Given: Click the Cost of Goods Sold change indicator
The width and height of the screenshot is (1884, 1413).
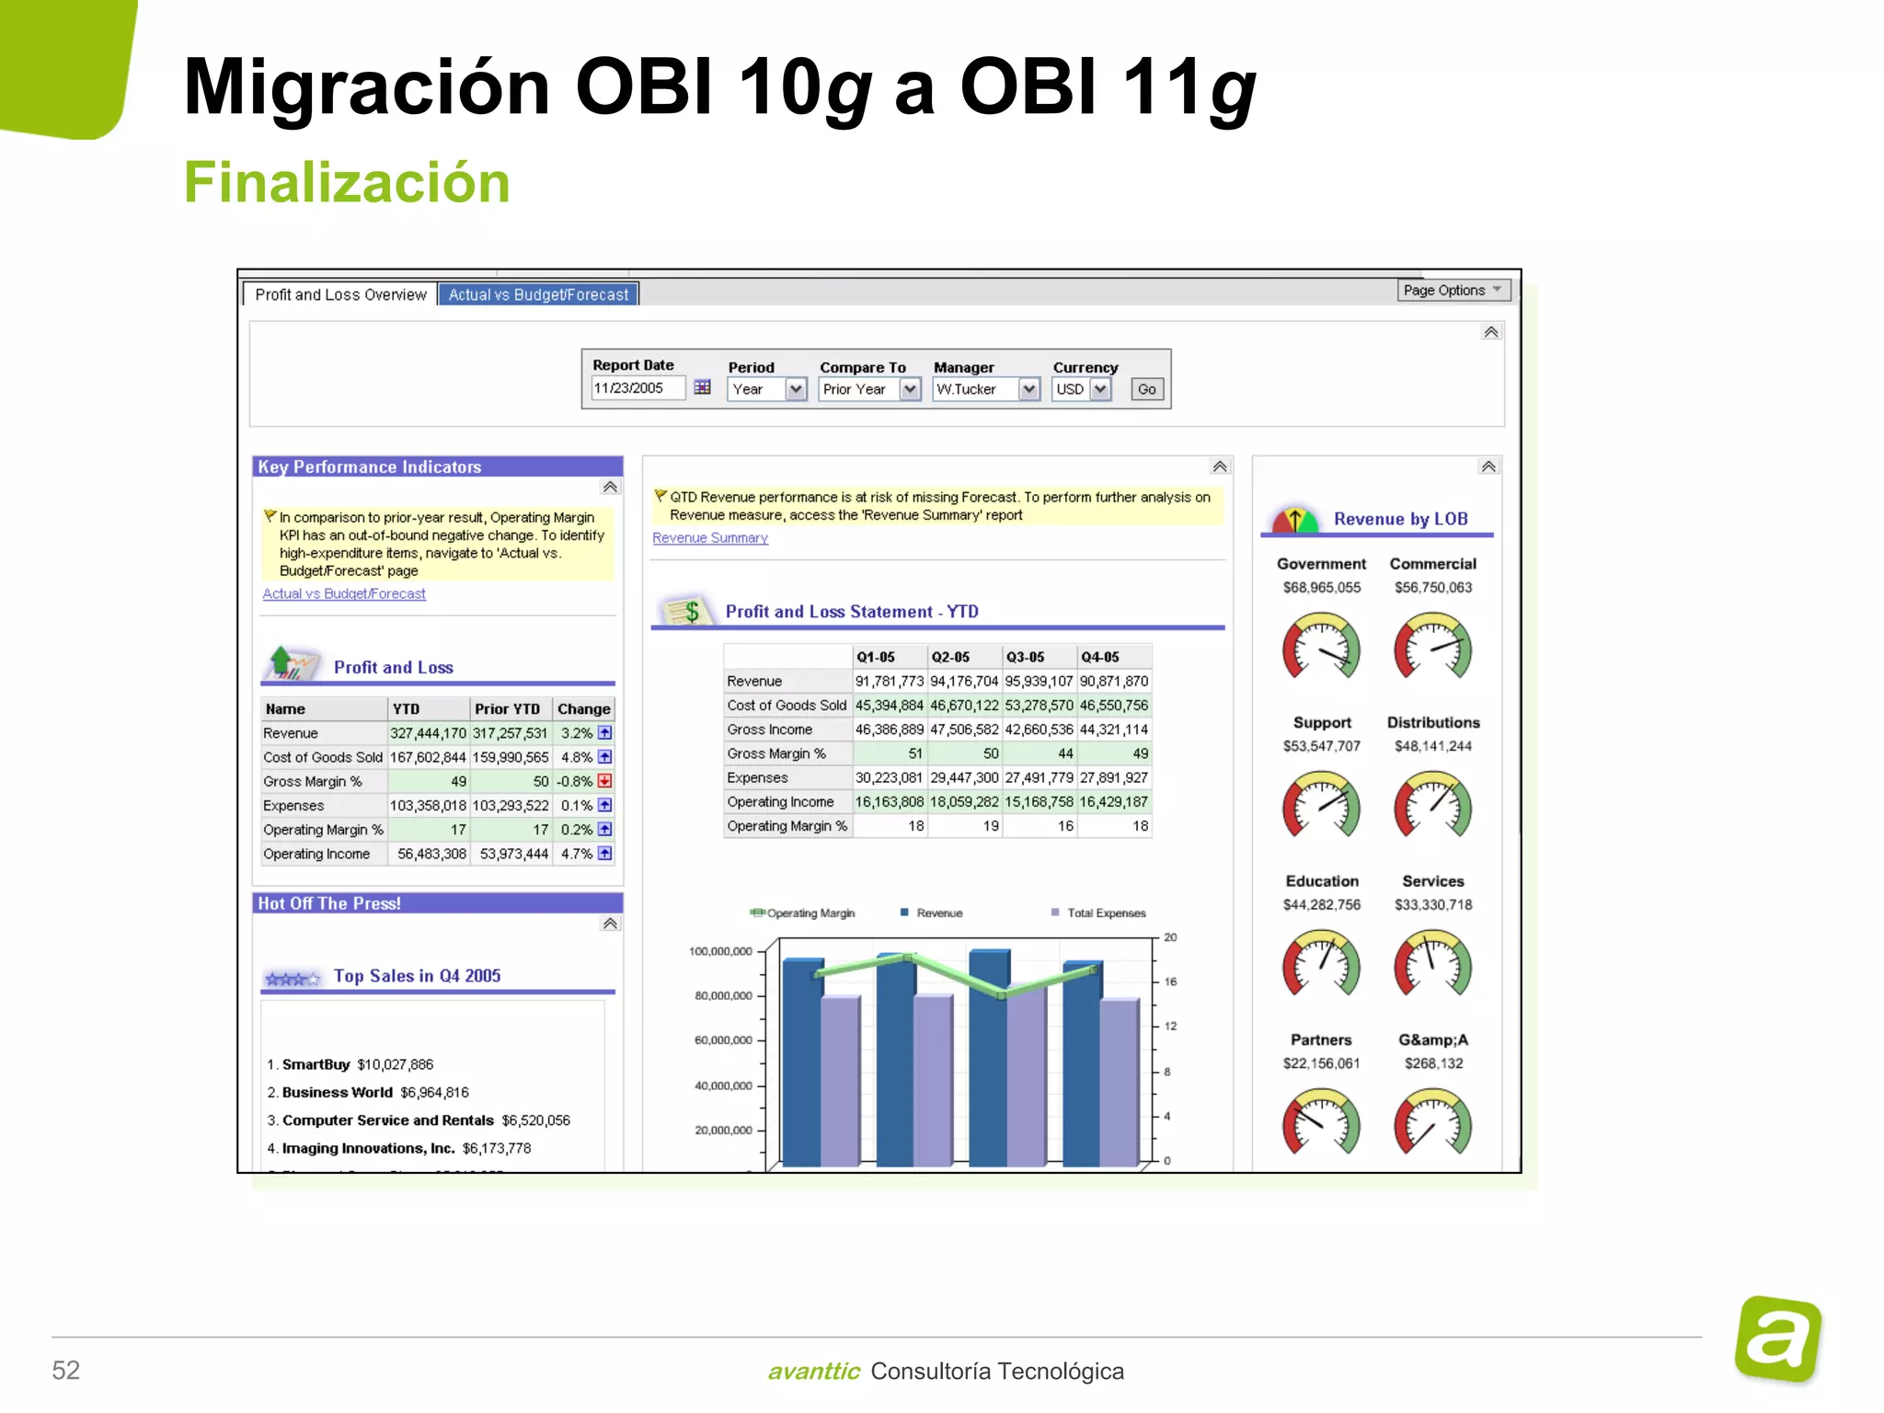Looking at the screenshot, I should [604, 757].
